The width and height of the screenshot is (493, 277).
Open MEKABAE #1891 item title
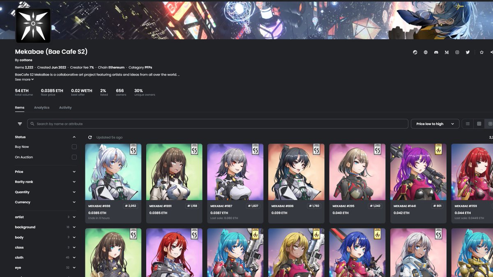coord(161,206)
